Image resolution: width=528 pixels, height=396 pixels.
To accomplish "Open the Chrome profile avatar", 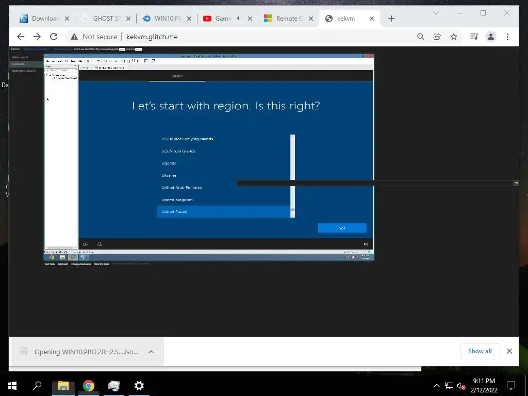I will point(491,37).
